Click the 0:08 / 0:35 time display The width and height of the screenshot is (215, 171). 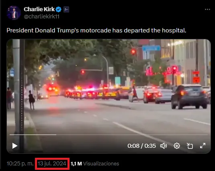click(141, 146)
